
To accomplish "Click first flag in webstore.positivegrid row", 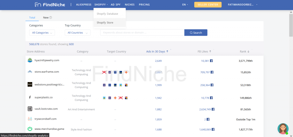I will tap(104, 85).
